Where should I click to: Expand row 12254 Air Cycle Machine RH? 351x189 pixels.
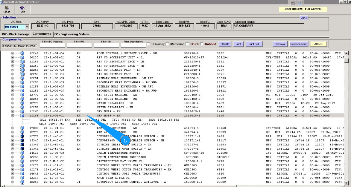click(x=13, y=99)
